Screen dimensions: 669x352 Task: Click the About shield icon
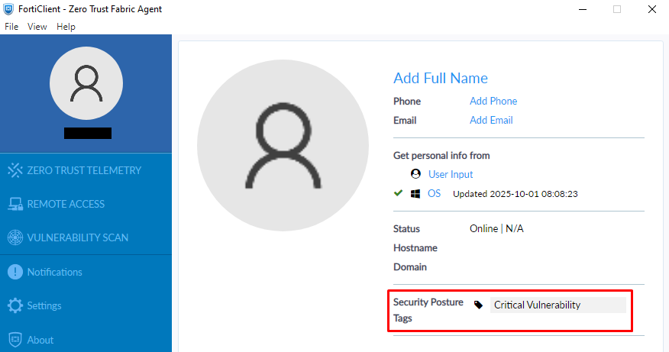click(x=15, y=340)
